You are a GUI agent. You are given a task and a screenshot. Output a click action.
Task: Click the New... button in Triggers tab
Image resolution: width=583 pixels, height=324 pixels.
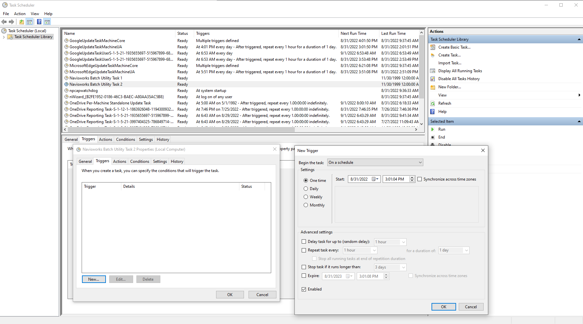pos(94,279)
